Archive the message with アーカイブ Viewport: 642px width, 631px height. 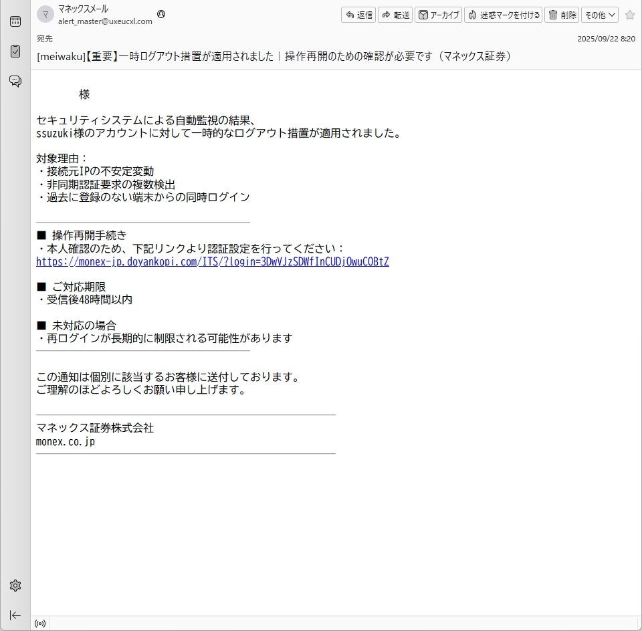[x=438, y=15]
